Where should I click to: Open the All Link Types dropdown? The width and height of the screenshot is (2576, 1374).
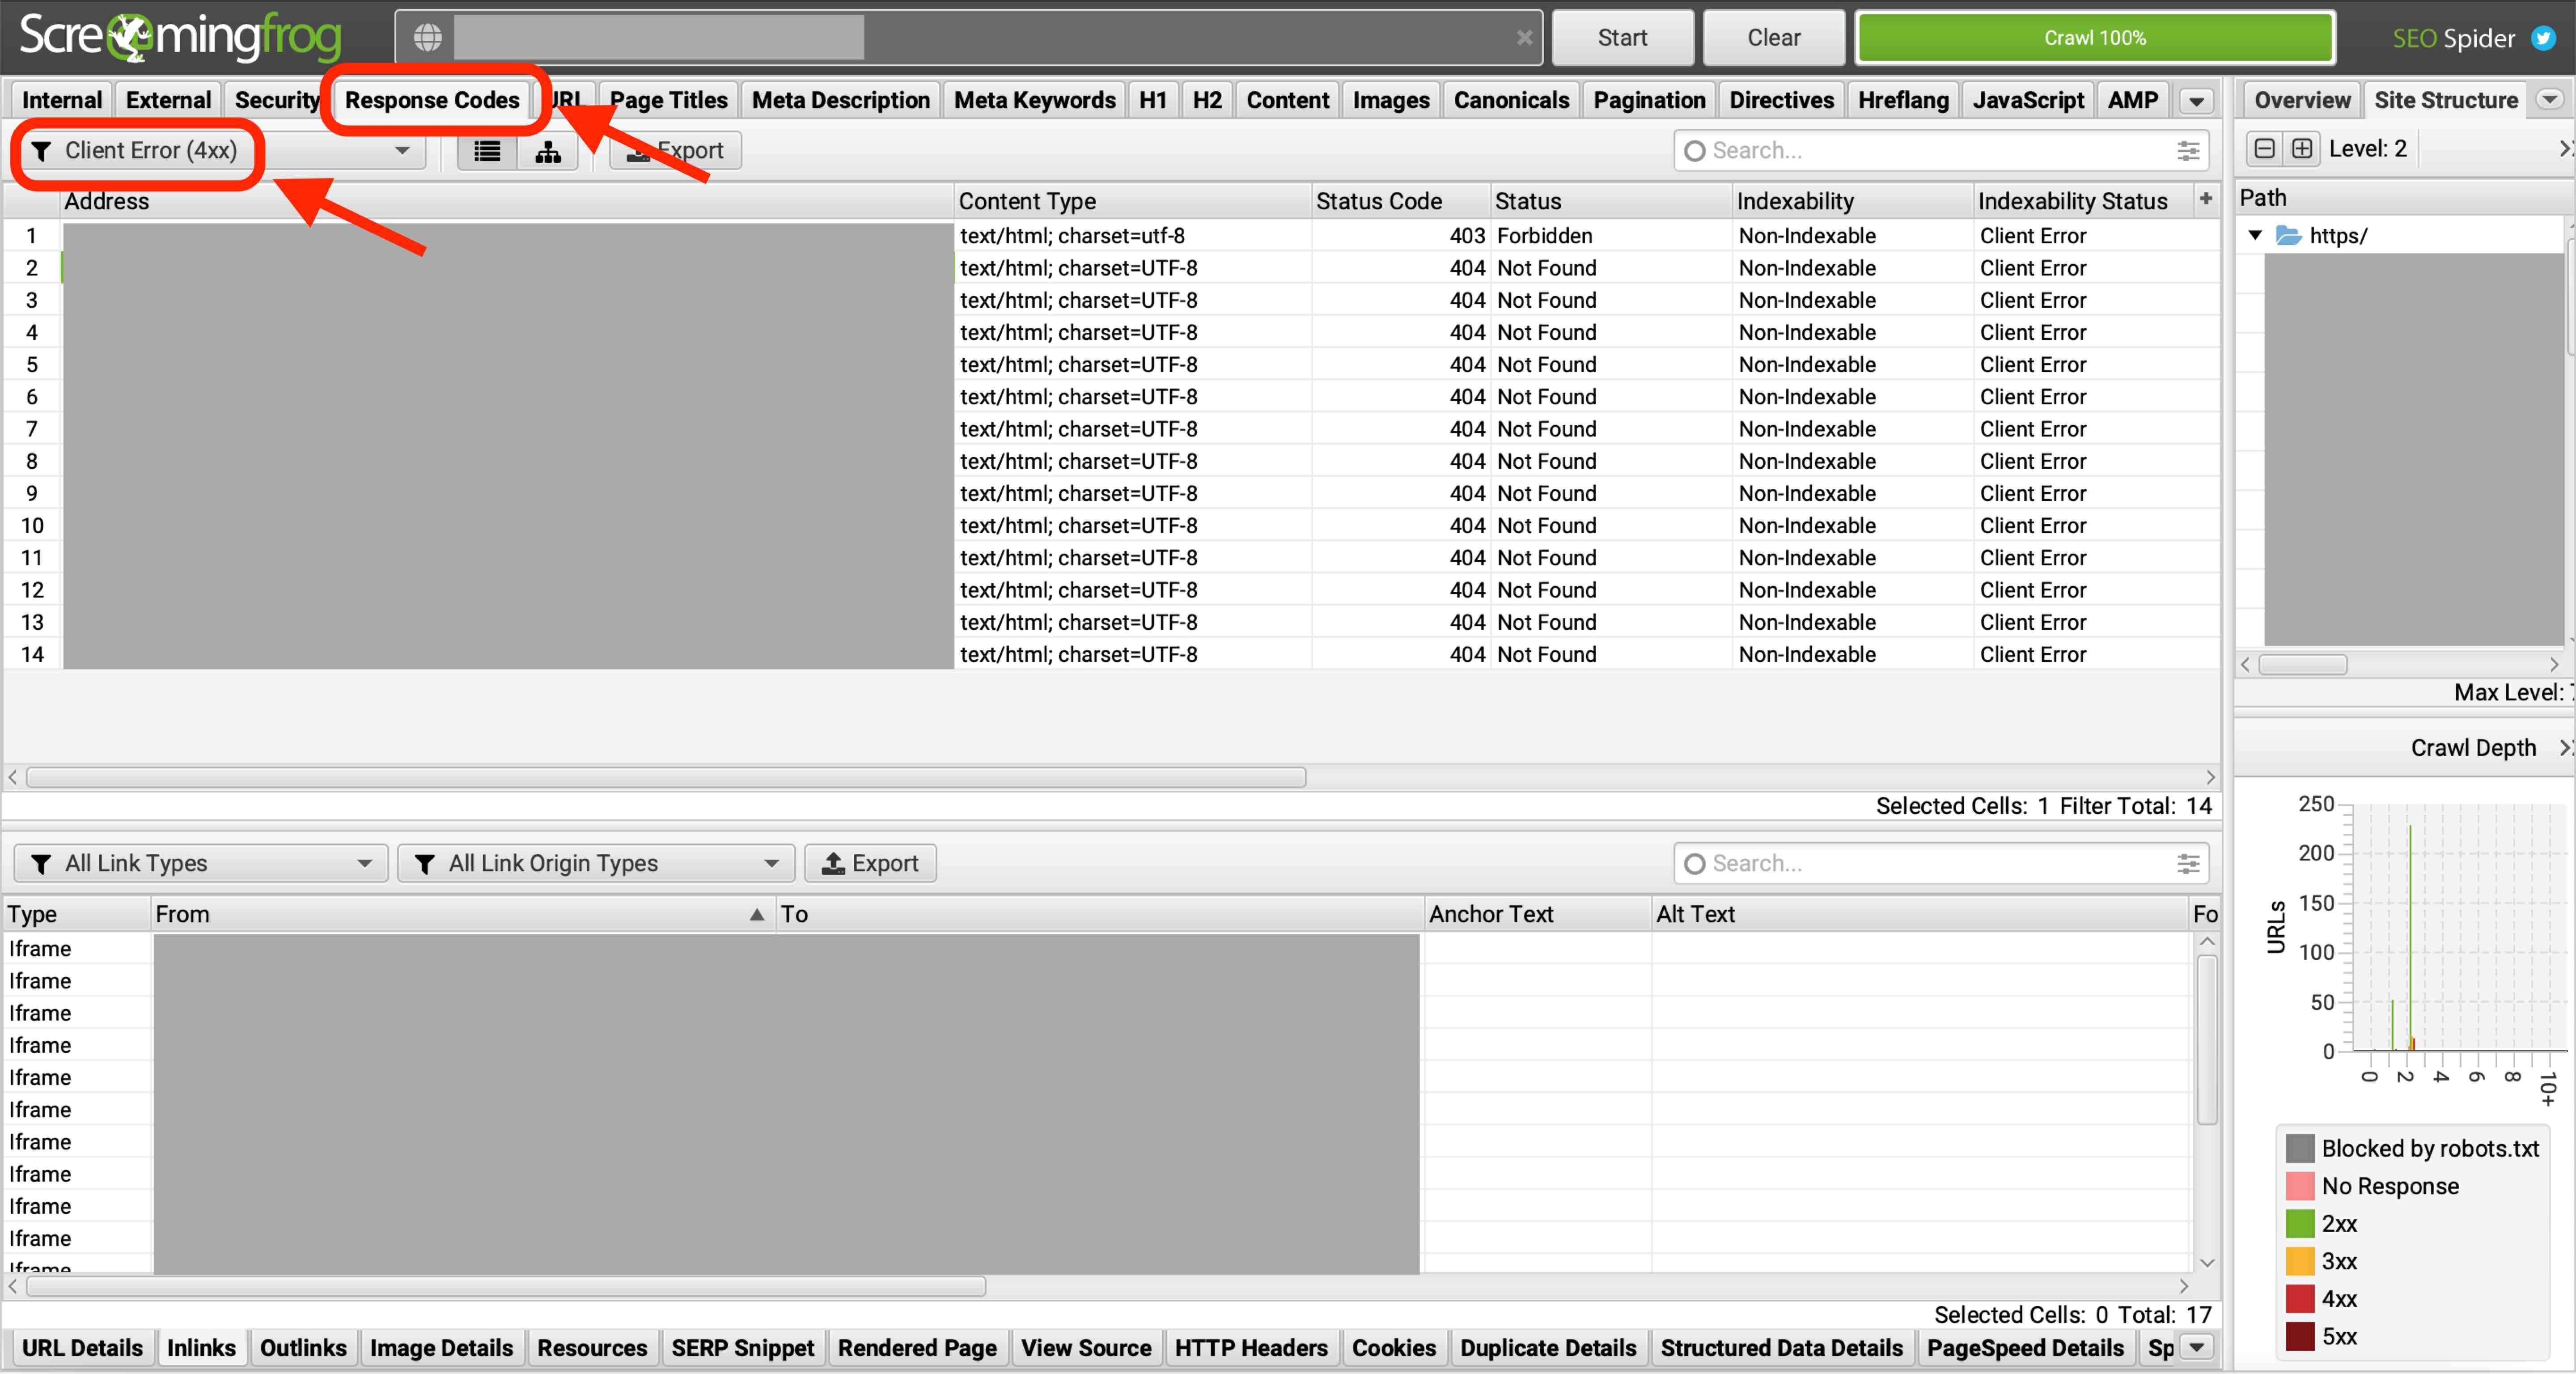pos(200,863)
